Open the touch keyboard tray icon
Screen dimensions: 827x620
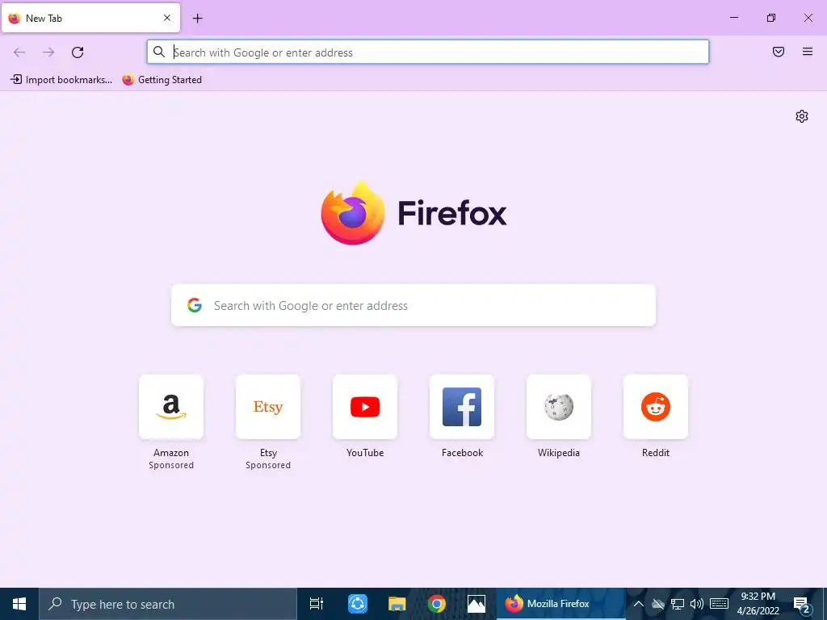pos(719,604)
